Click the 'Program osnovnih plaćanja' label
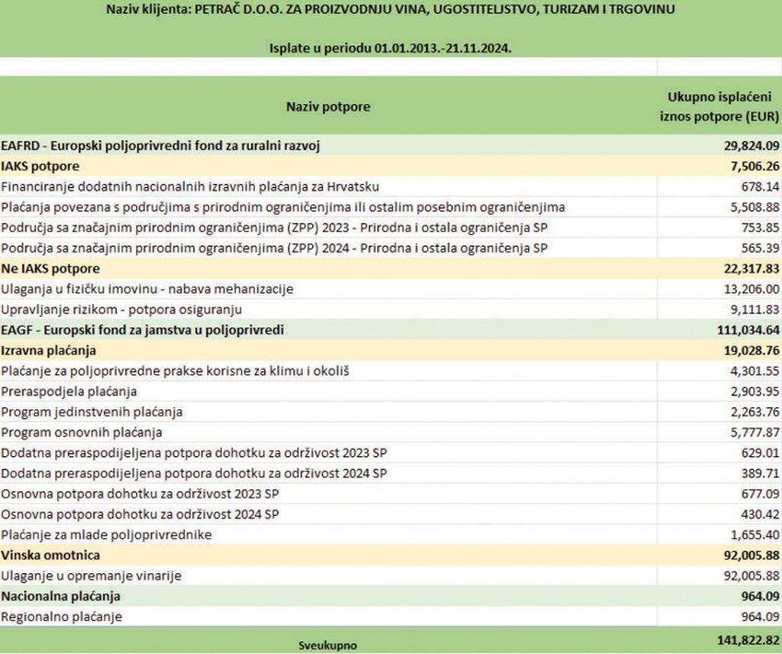The width and height of the screenshot is (782, 654). click(x=82, y=432)
